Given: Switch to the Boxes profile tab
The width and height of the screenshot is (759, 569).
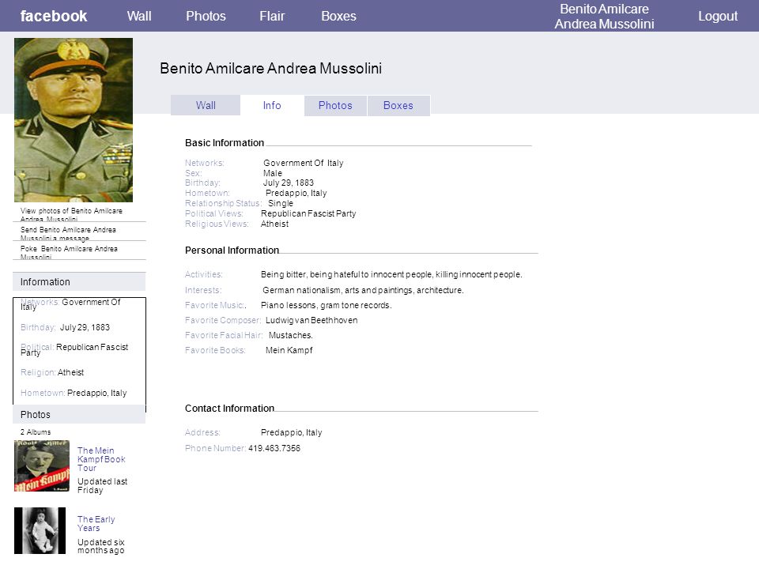Looking at the screenshot, I should click(x=398, y=105).
